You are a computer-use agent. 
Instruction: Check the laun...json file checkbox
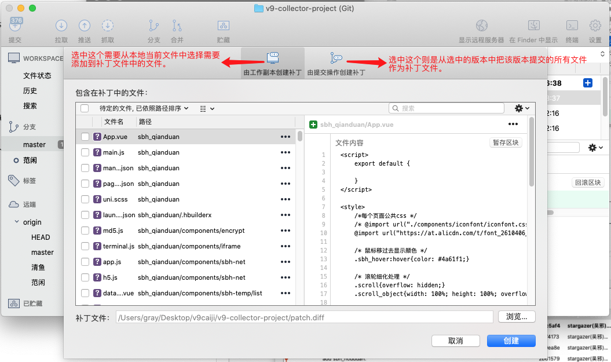[85, 215]
